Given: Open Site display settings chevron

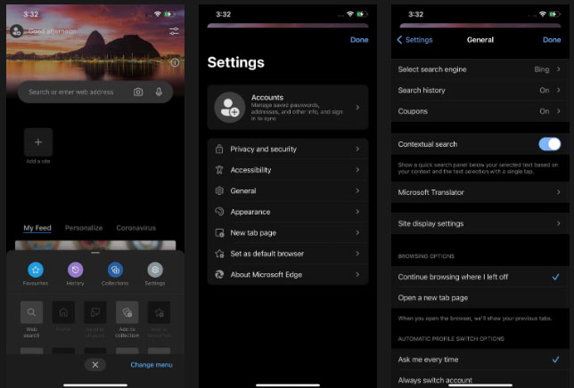Looking at the screenshot, I should point(559,223).
